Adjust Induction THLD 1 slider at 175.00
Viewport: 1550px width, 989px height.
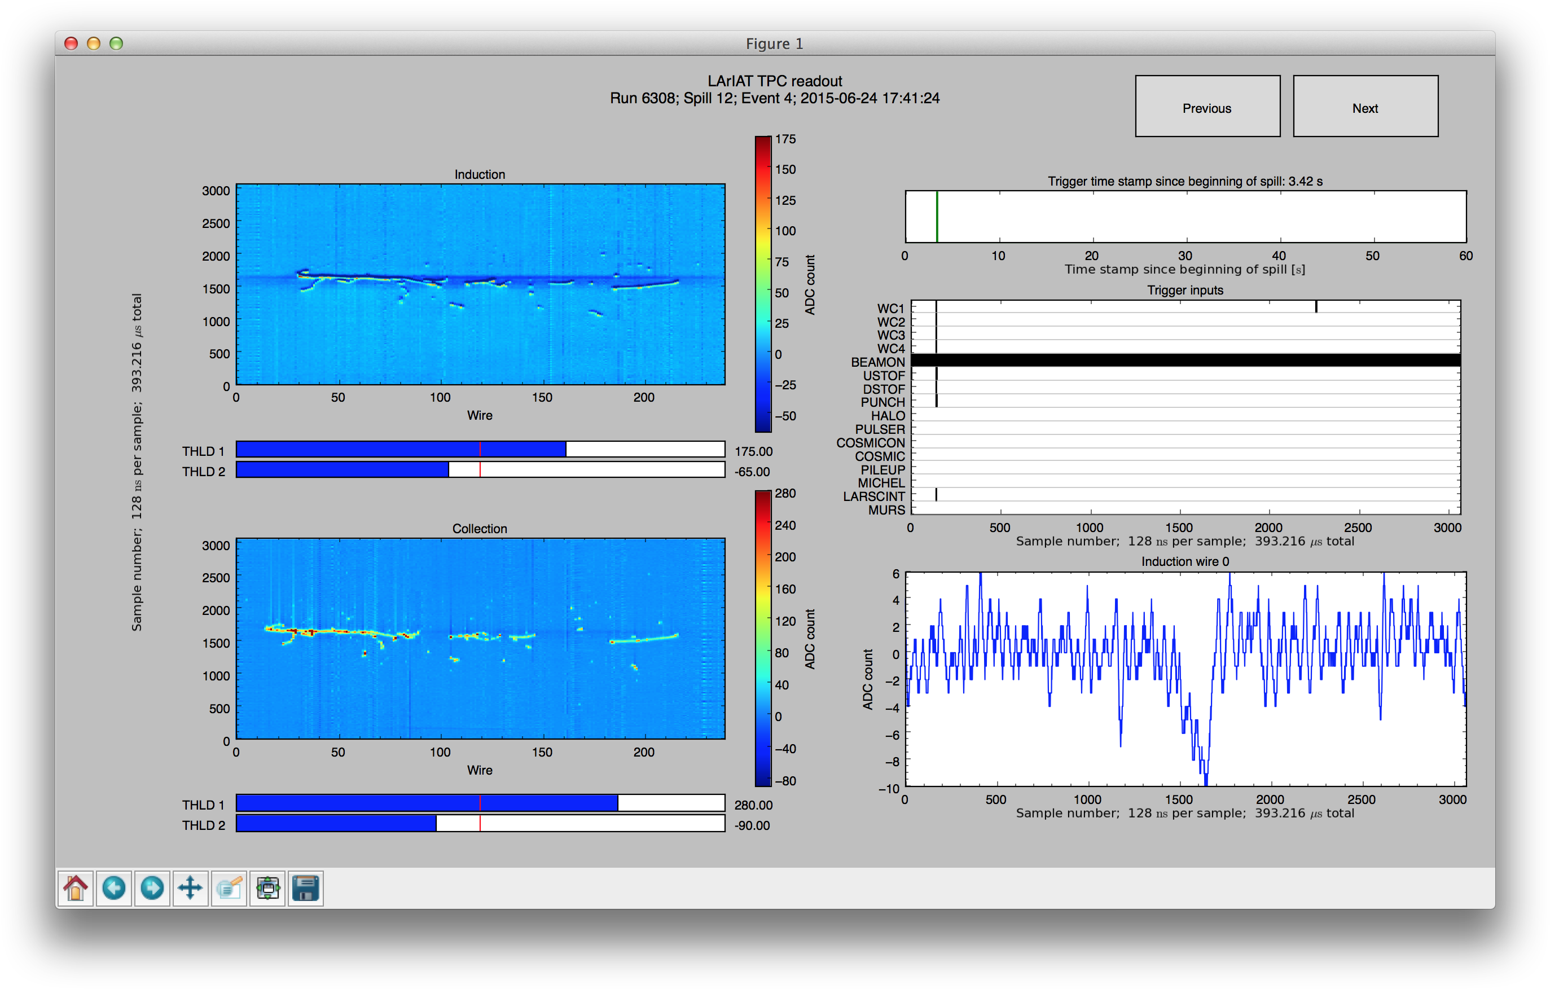pos(566,449)
